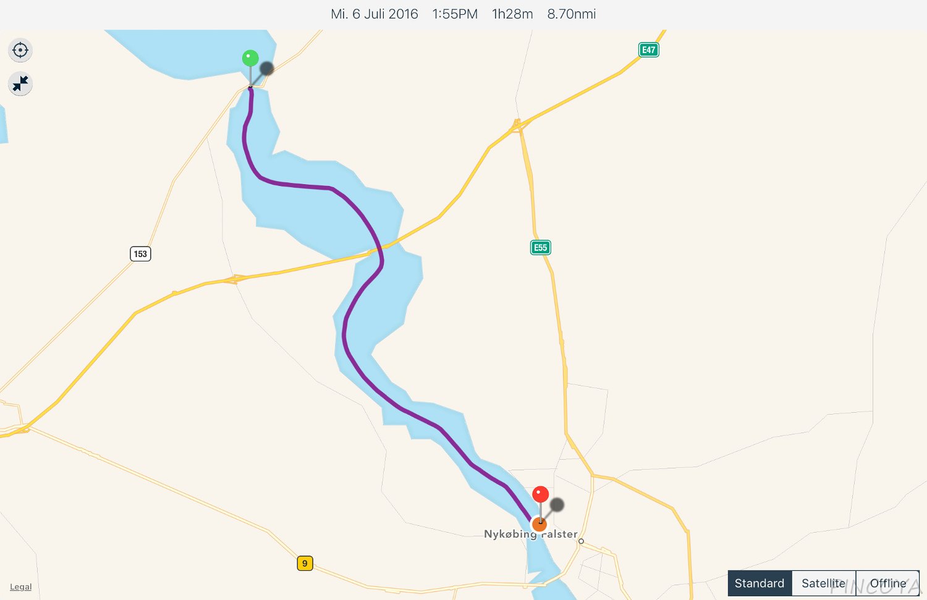This screenshot has width=927, height=600.
Task: Click the yellow route 9 road sign
Action: click(x=305, y=564)
